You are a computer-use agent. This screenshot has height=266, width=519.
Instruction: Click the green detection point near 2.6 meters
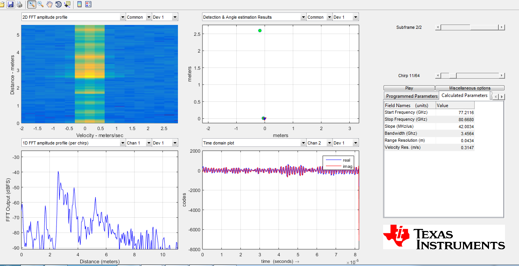coord(260,30)
